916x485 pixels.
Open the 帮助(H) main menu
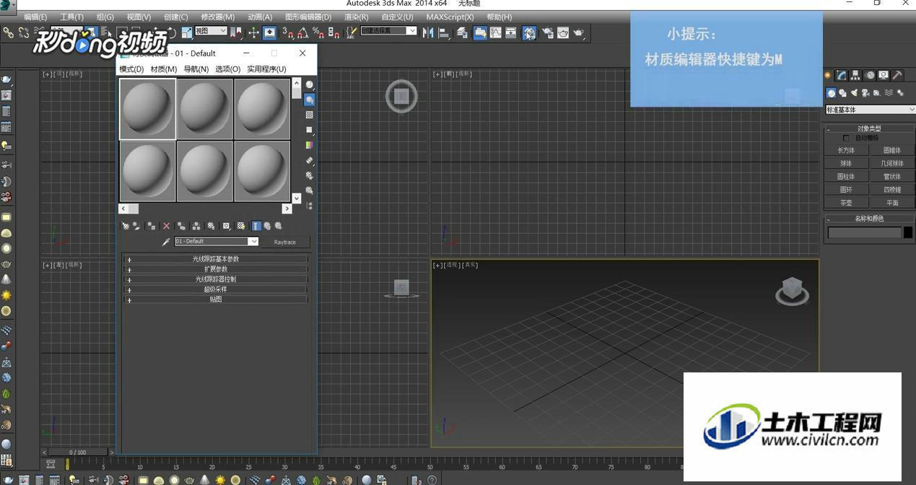[499, 17]
